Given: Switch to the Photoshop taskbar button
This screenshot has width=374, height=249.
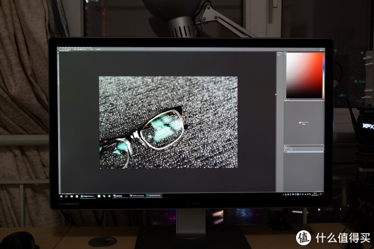Looking at the screenshot, I should click(154, 196).
